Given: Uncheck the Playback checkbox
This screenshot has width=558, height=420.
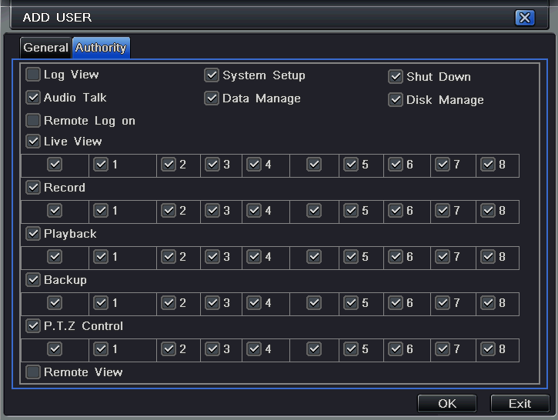Looking at the screenshot, I should 33,234.
